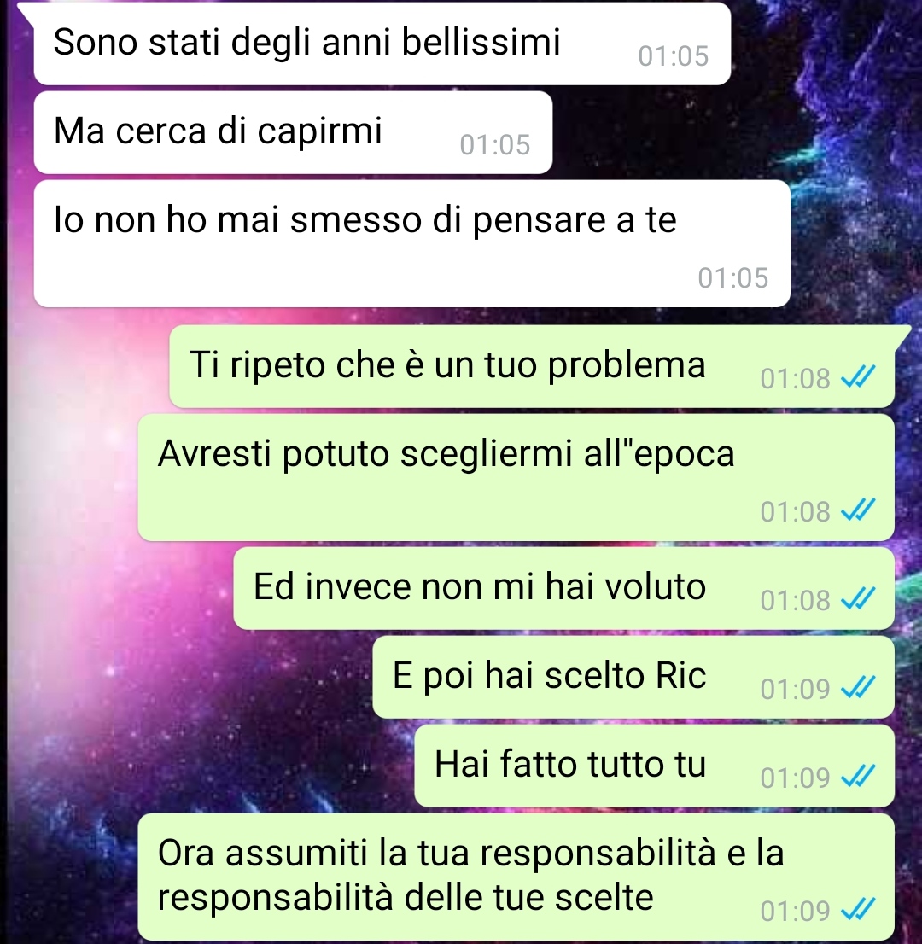Tap the 01:05 time under 'Io non ho mai smesso'

pyautogui.click(x=732, y=278)
